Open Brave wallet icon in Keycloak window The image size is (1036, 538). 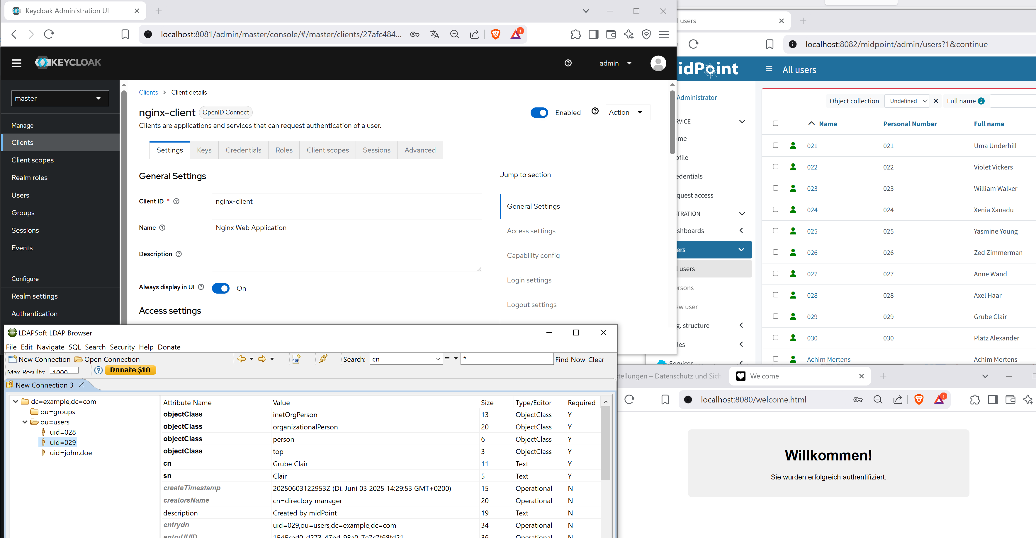[x=611, y=35]
